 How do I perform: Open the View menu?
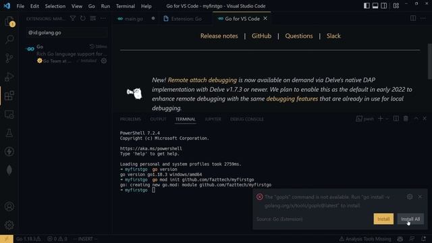pos(77,6)
